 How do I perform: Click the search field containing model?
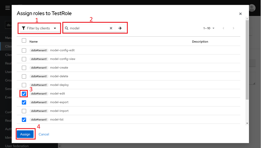click(88, 28)
